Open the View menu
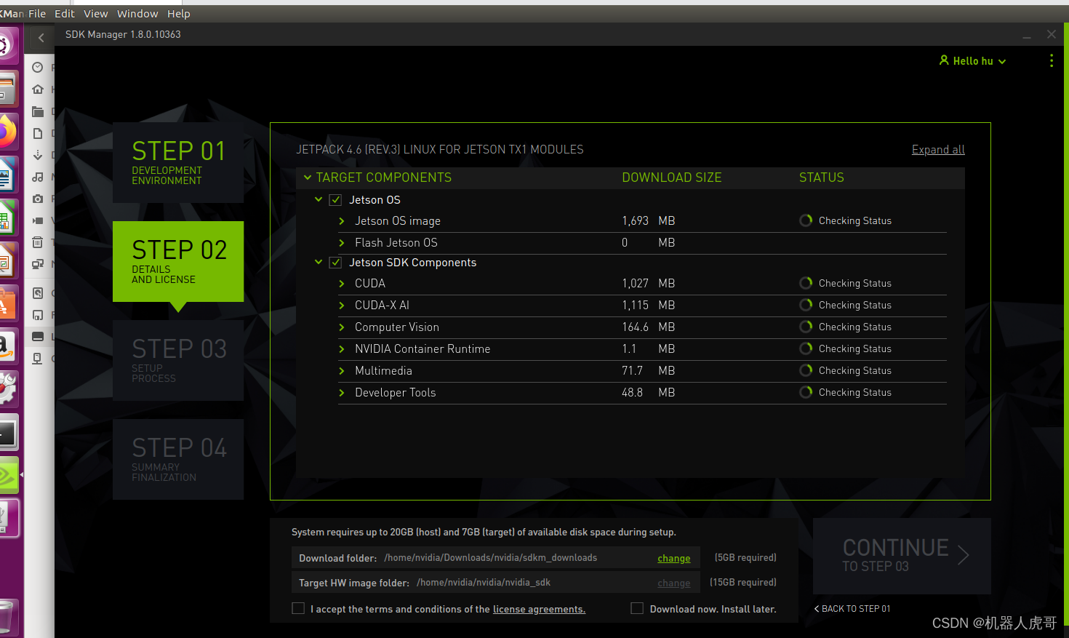This screenshot has width=1069, height=638. click(95, 13)
